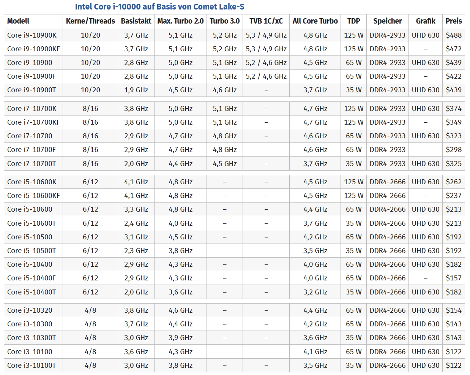
Task: Click the 'Speicher' column header
Action: [388, 21]
